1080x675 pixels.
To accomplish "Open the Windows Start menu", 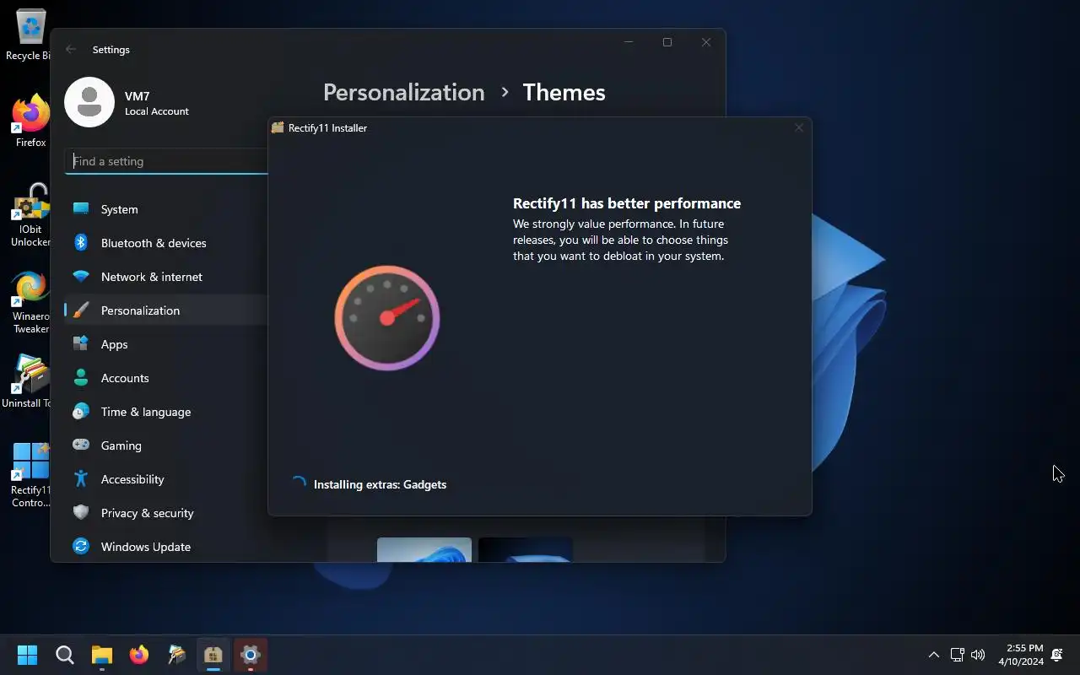I will tap(28, 655).
